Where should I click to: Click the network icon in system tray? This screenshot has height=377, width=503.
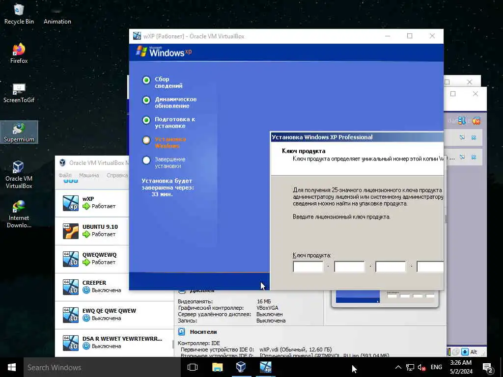(410, 367)
